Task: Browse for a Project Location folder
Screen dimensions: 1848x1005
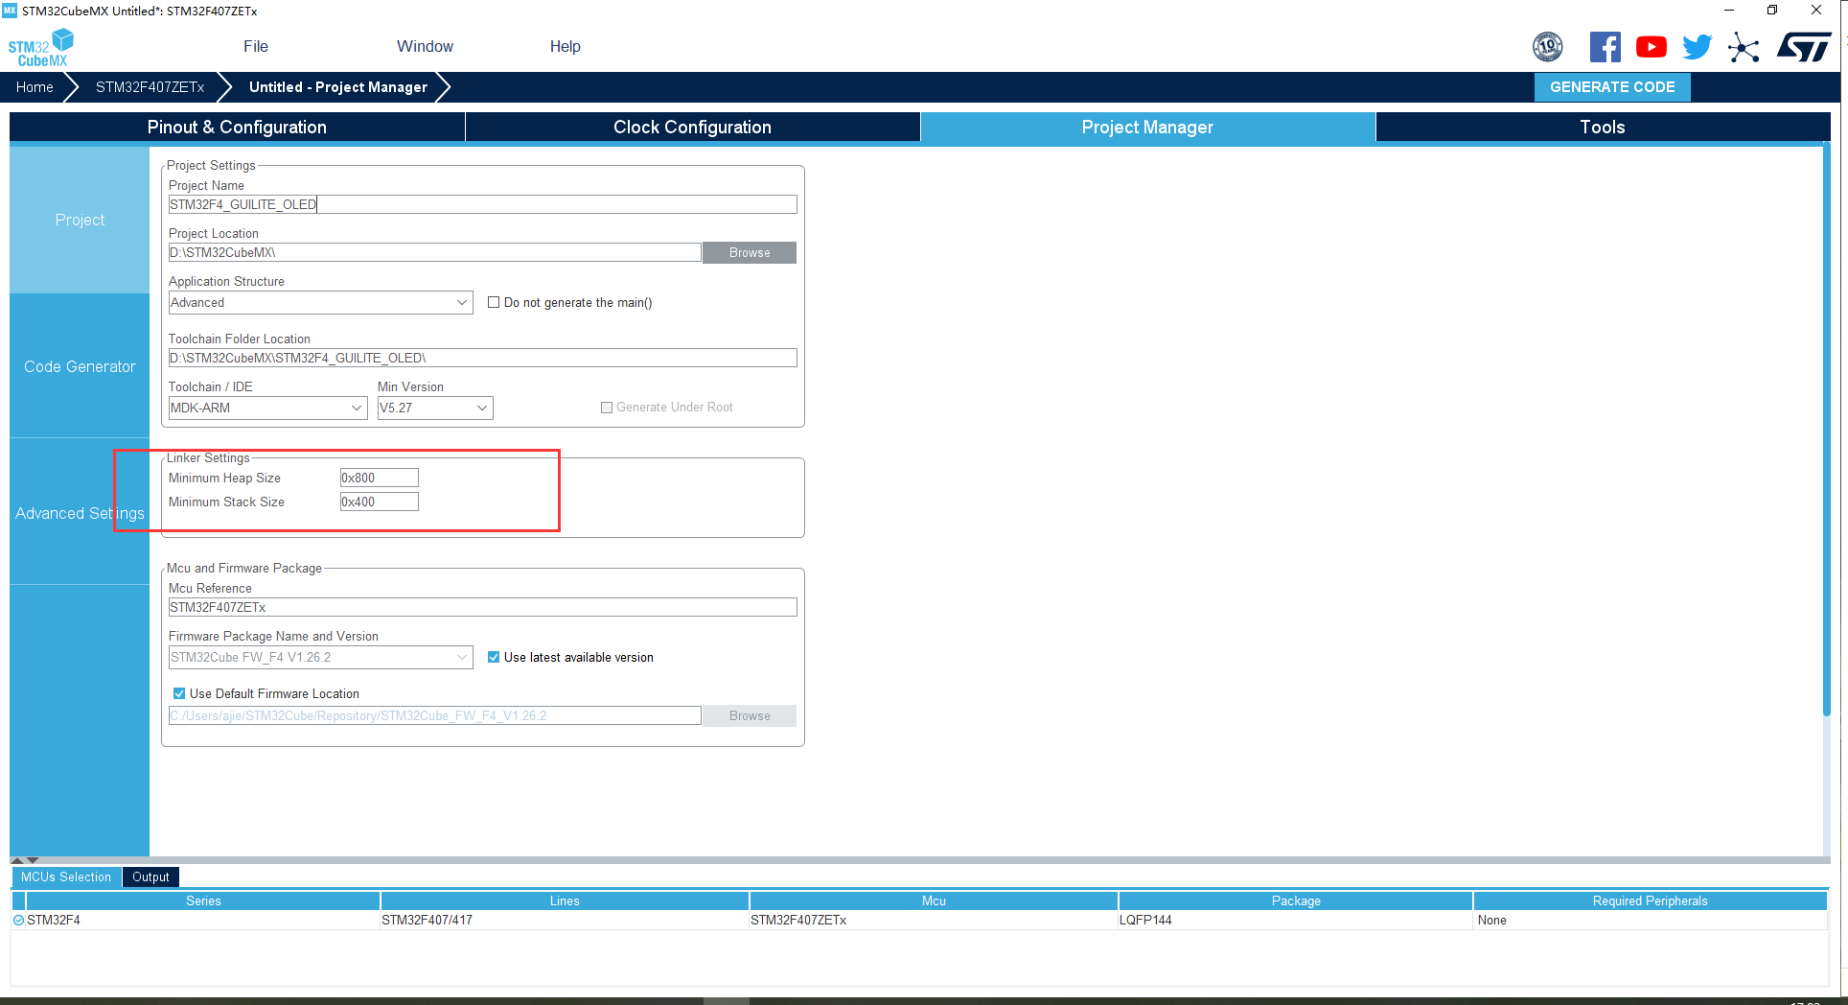Action: tap(749, 252)
